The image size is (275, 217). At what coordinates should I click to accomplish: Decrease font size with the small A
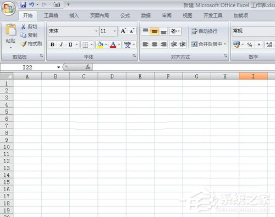[132, 31]
